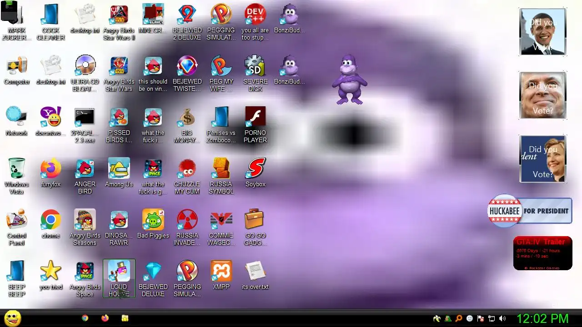Click the gray smiley tray icon
Image resolution: width=582 pixels, height=327 pixels.
pyautogui.click(x=470, y=319)
